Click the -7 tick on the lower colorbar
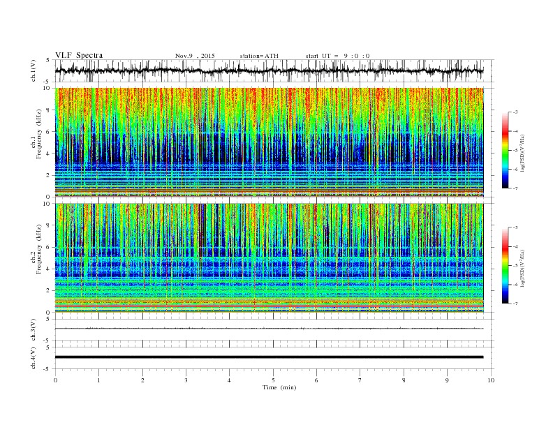 [515, 304]
